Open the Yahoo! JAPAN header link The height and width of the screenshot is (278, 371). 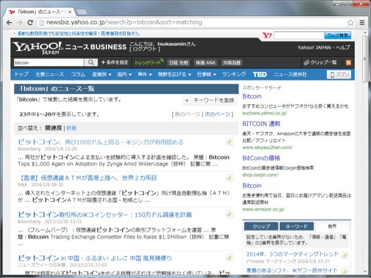pyautogui.click(x=314, y=48)
